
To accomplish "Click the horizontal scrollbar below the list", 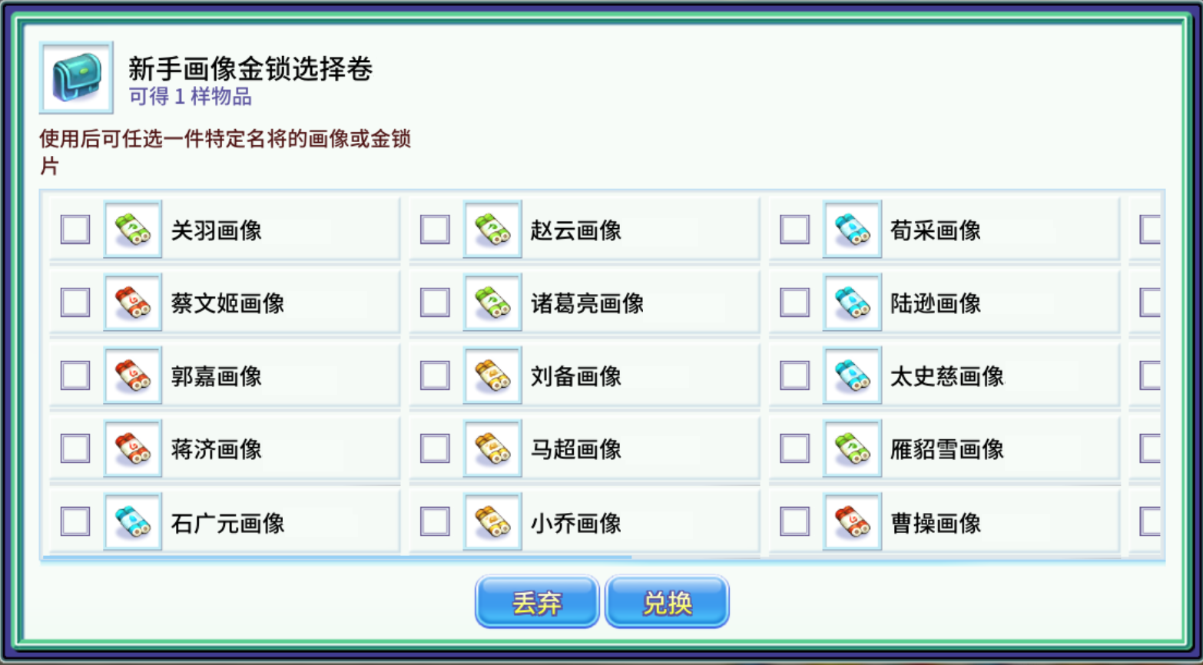I will [x=336, y=558].
